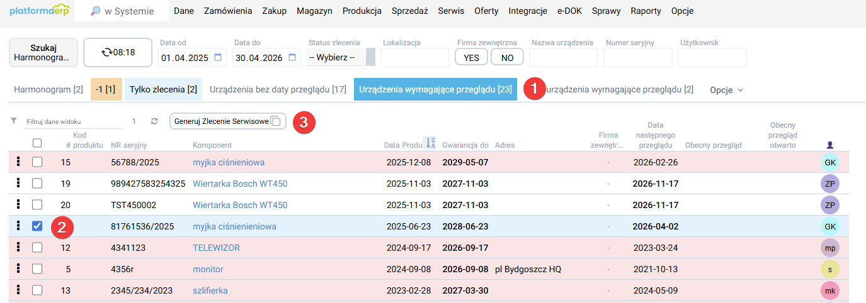Click the refresh 08:18 button
866x303 pixels.
tap(118, 52)
